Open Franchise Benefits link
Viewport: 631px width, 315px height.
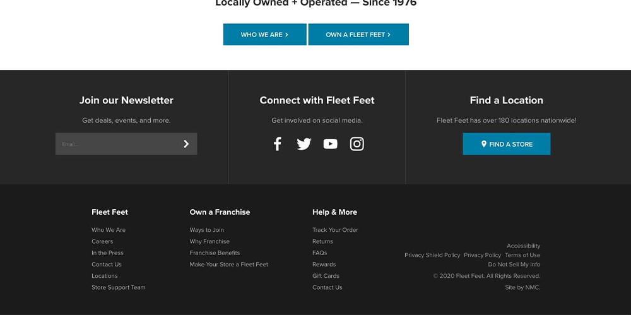215,253
